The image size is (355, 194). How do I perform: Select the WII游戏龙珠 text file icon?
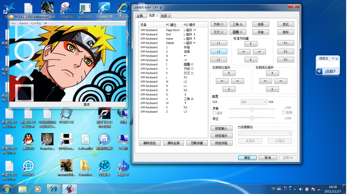(47, 118)
